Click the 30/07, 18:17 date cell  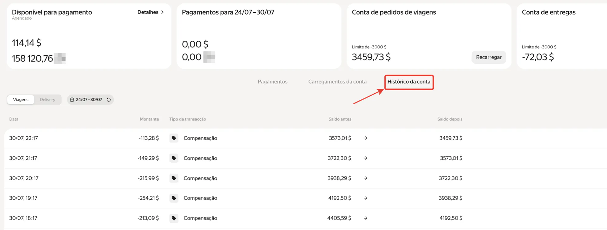23,218
